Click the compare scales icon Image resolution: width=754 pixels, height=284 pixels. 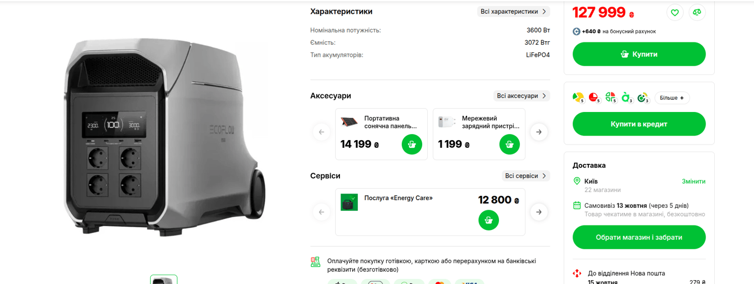tap(697, 12)
